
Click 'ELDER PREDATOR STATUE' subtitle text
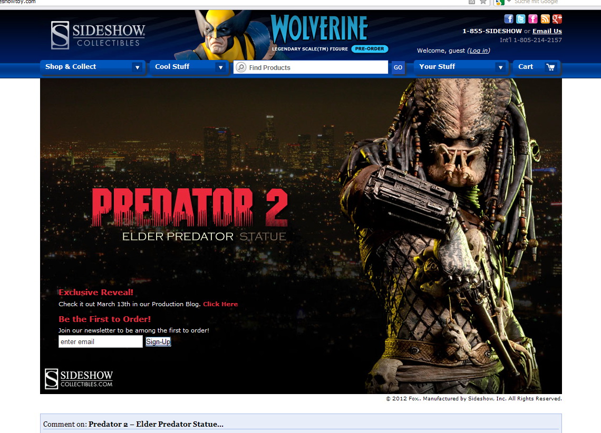click(x=204, y=236)
